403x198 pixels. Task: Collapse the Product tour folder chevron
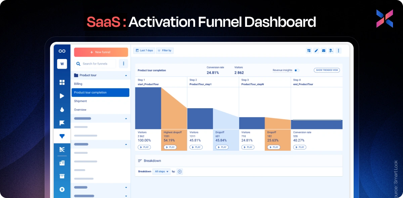126,75
